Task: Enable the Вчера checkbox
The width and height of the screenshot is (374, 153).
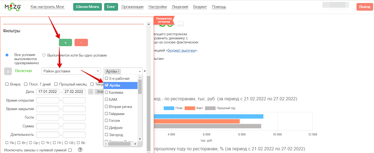Action: click(7, 84)
